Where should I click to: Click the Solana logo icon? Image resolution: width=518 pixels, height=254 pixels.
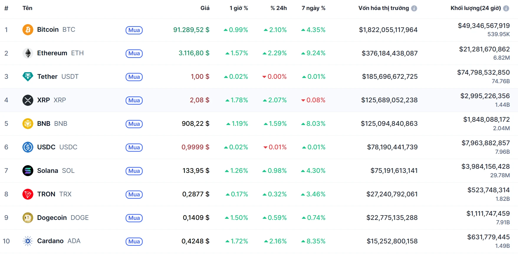[28, 171]
